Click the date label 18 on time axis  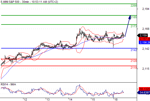[116, 99]
